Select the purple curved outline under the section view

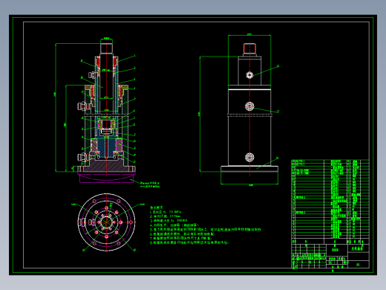(106, 178)
